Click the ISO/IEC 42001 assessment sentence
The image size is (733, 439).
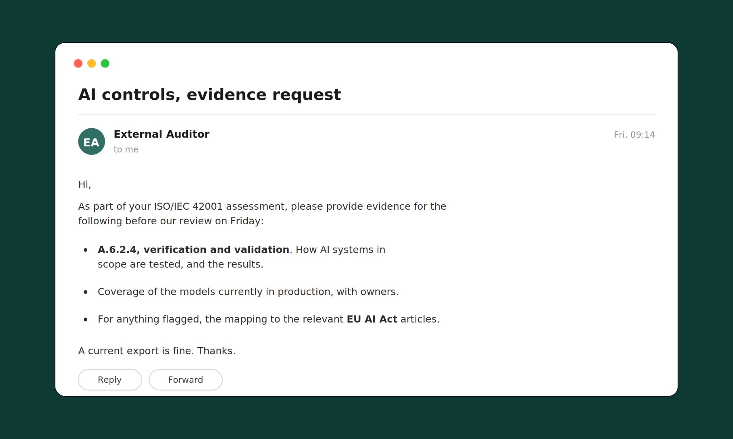[262, 214]
